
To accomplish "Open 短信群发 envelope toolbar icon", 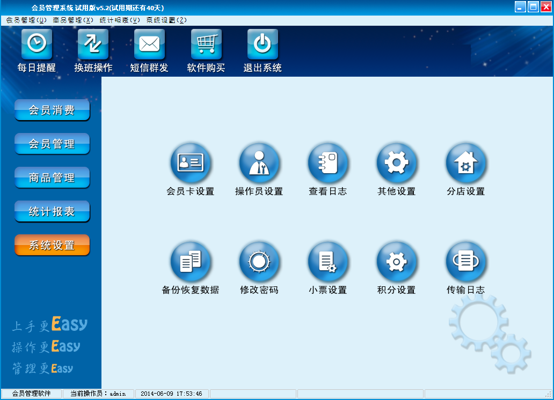I will tap(149, 44).
